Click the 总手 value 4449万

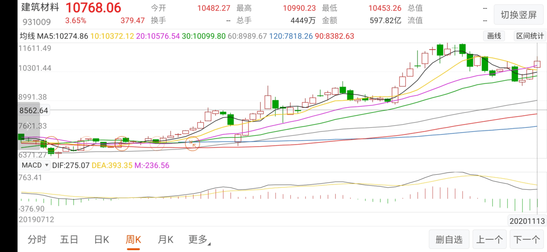pyautogui.click(x=303, y=20)
